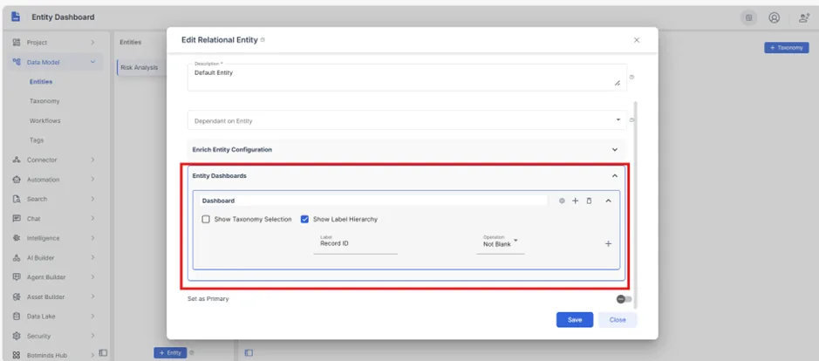This screenshot has height=361, width=819.
Task: Click the Search sidebar icon
Action: pos(17,199)
